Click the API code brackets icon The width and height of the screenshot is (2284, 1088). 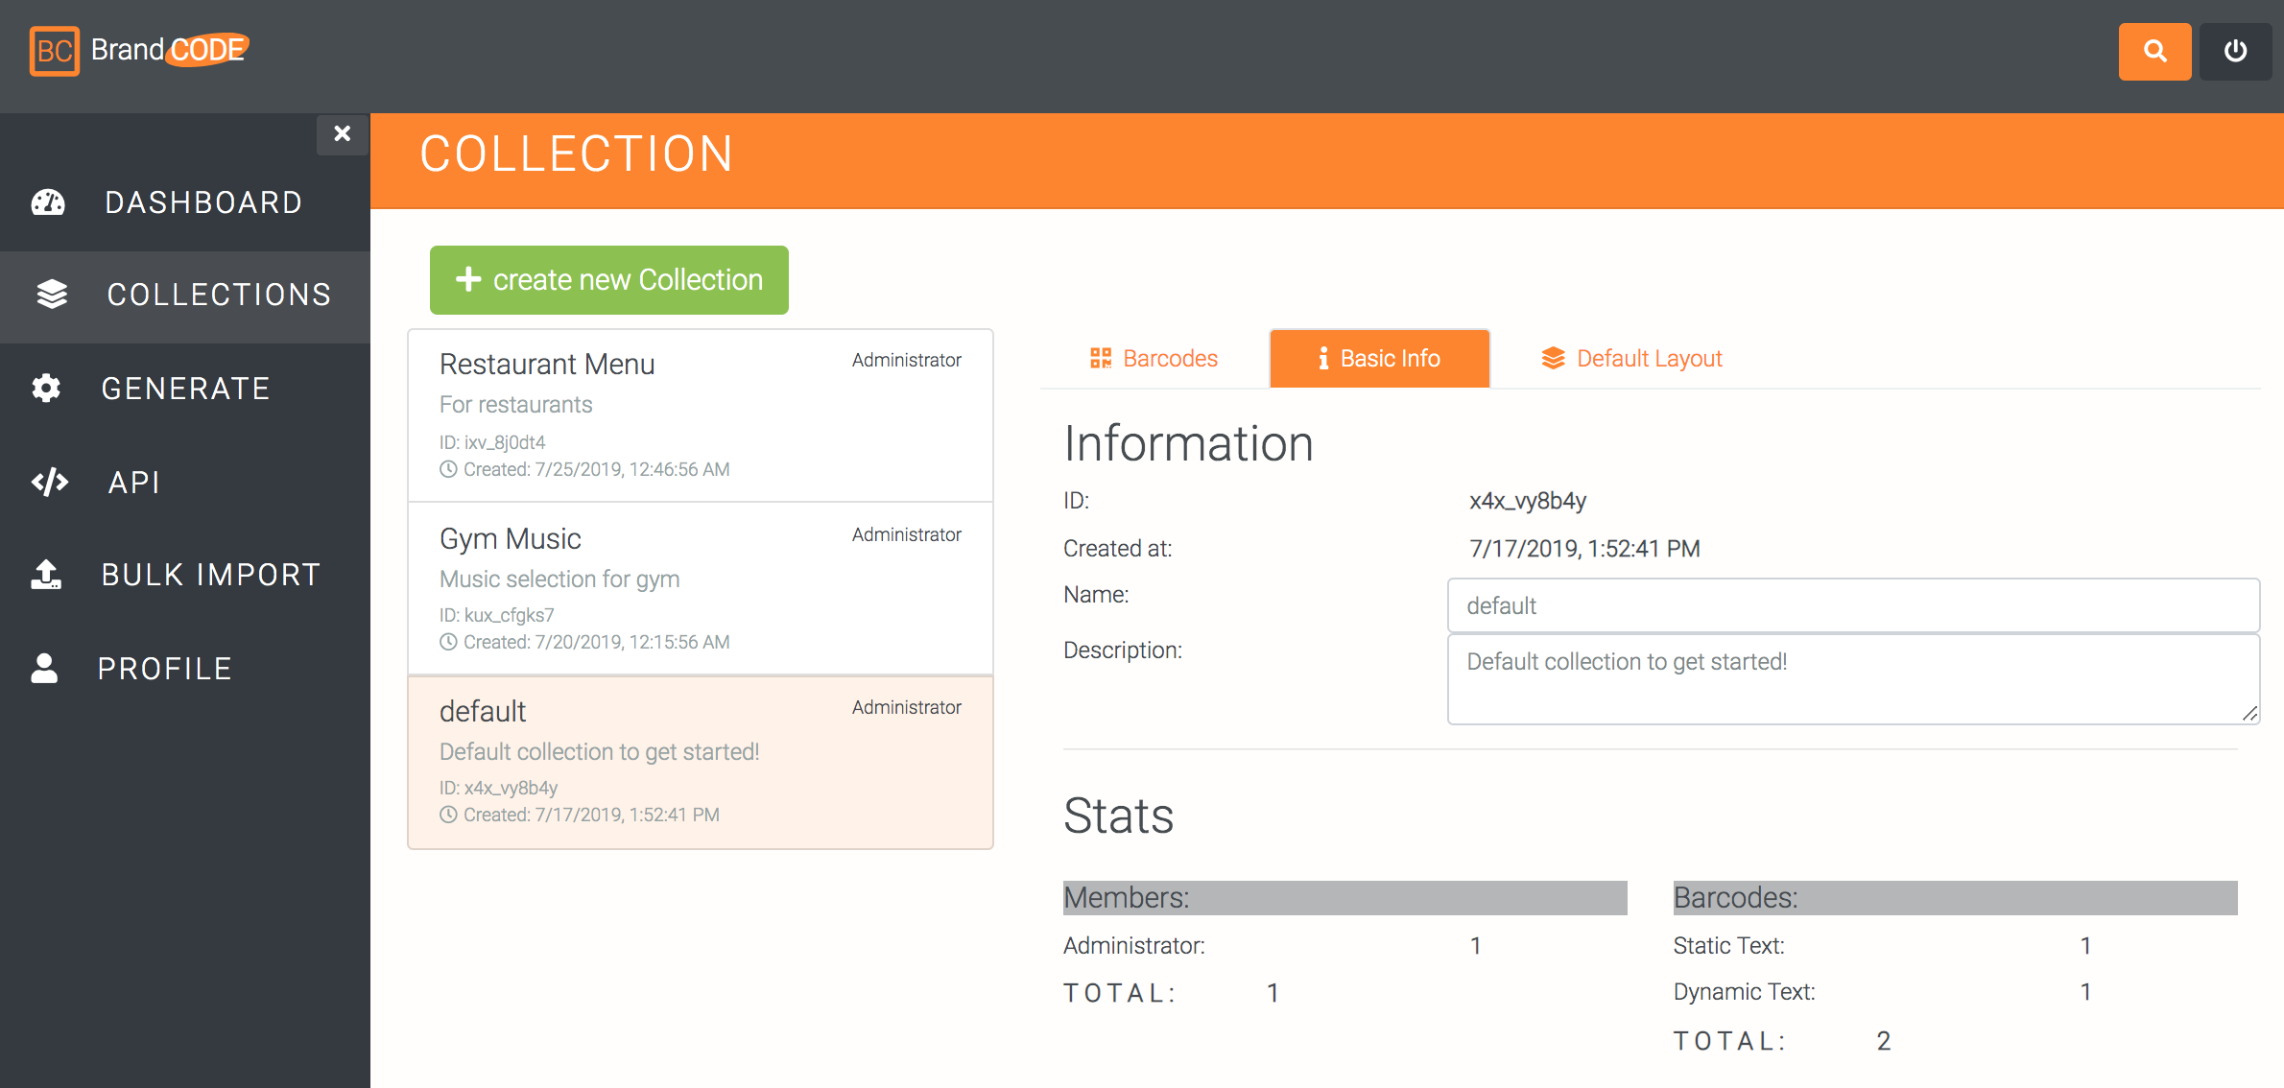[x=50, y=482]
